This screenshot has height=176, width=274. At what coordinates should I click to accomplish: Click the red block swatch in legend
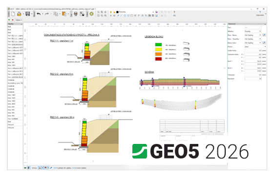point(159,59)
